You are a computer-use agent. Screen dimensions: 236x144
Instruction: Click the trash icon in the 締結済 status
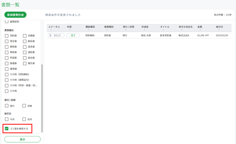[x=50, y=36]
